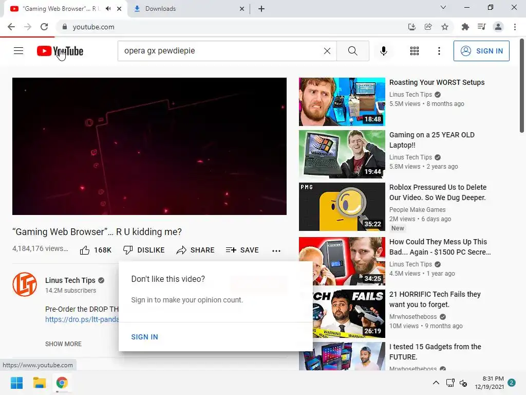Open Chrome three-dot menu

point(515,27)
